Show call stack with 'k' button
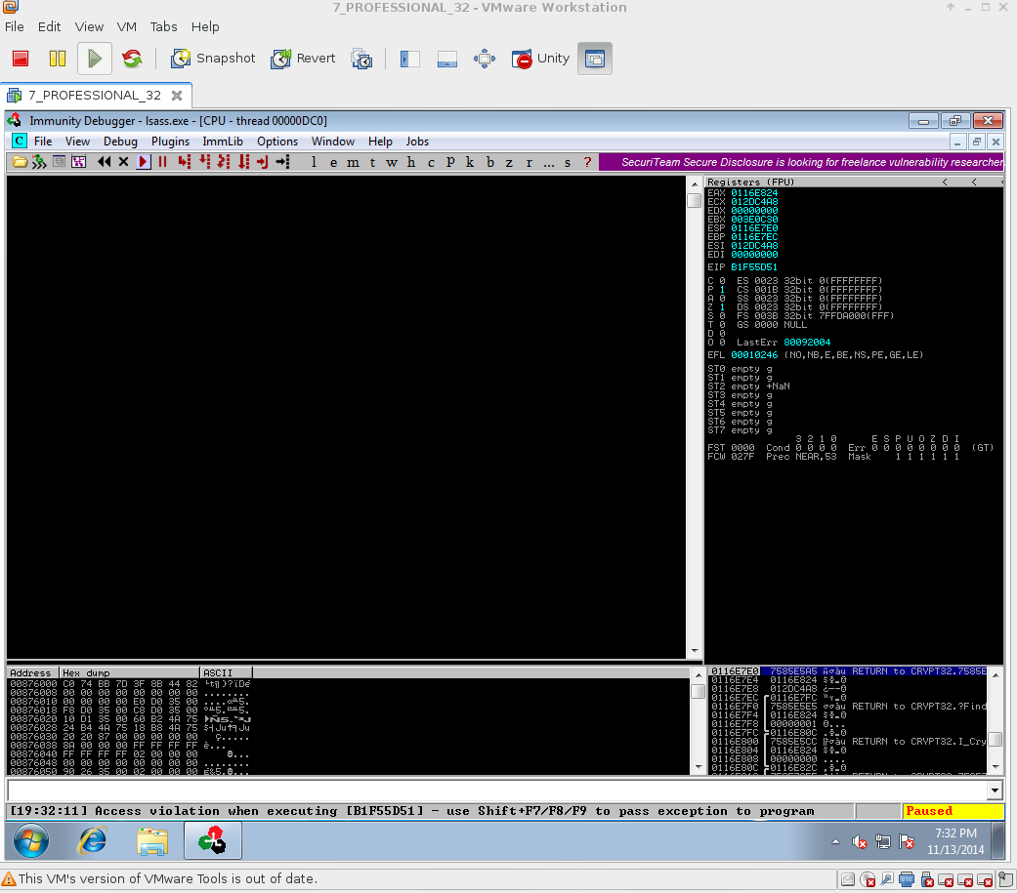The height and width of the screenshot is (893, 1017). (470, 162)
